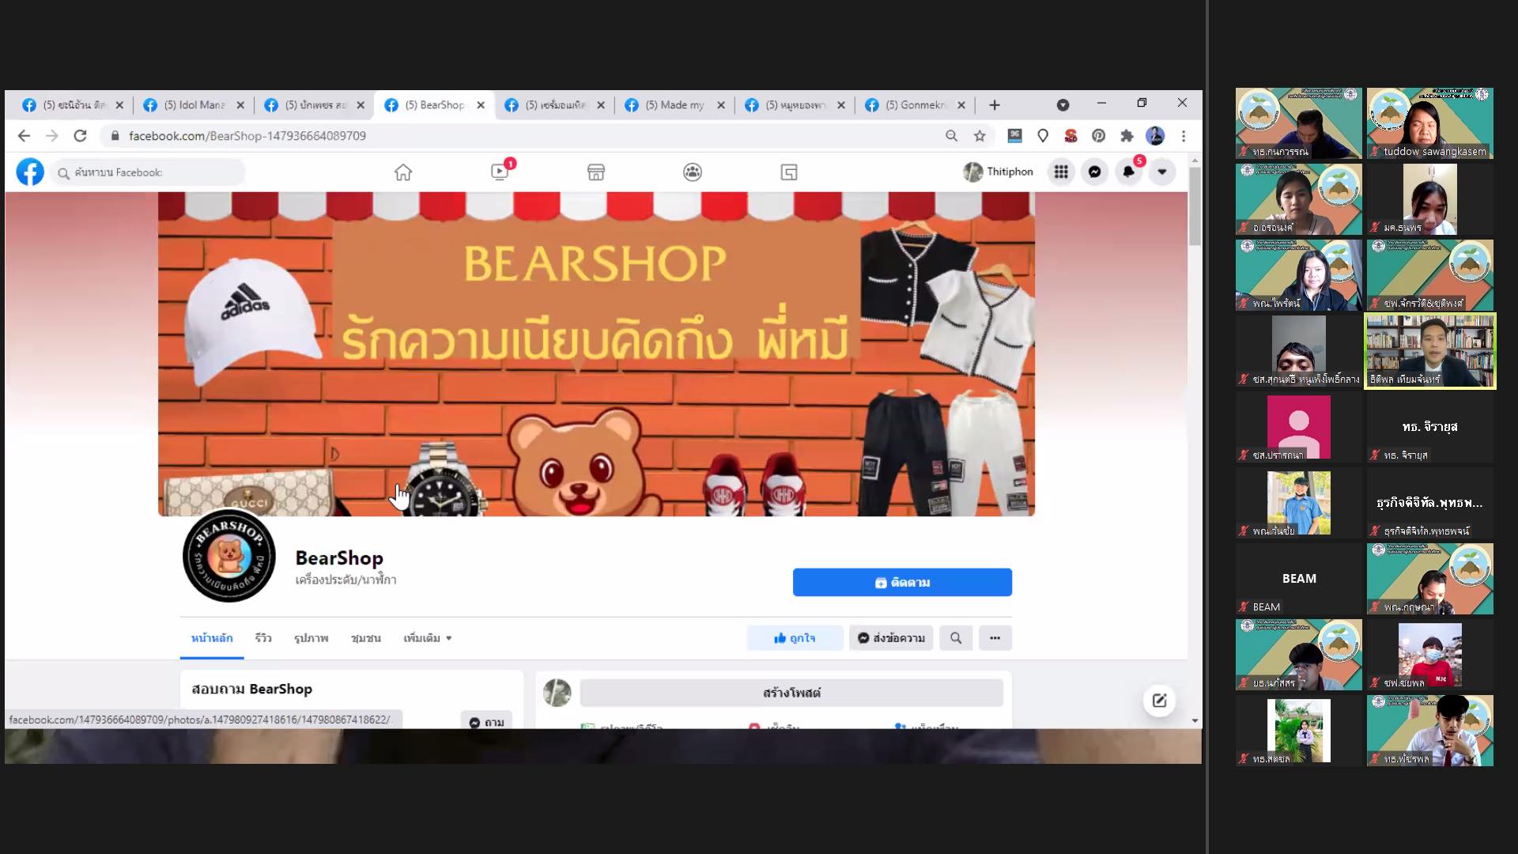
Task: Open the Groups icon in Facebook navbar
Action: pos(693,172)
